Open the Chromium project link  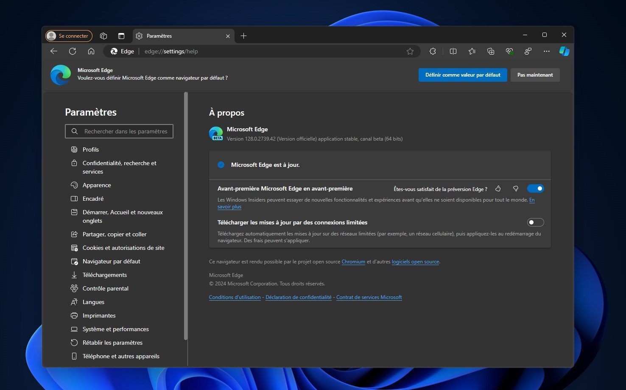click(353, 262)
